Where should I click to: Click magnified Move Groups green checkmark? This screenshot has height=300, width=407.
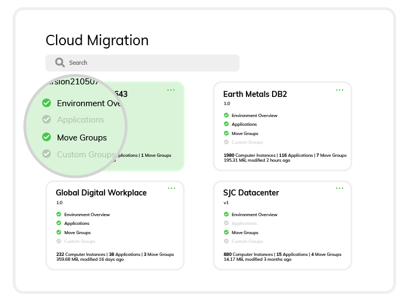(46, 137)
